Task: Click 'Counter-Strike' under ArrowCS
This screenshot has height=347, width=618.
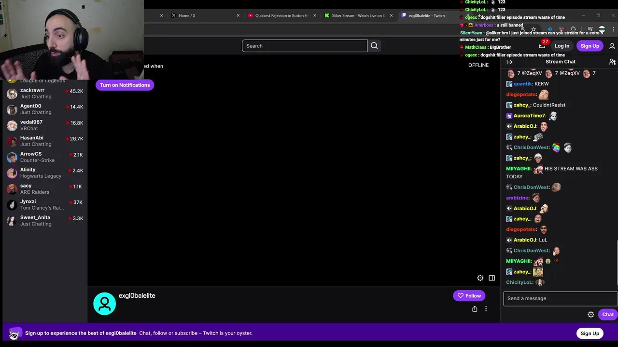Action: click(x=37, y=160)
